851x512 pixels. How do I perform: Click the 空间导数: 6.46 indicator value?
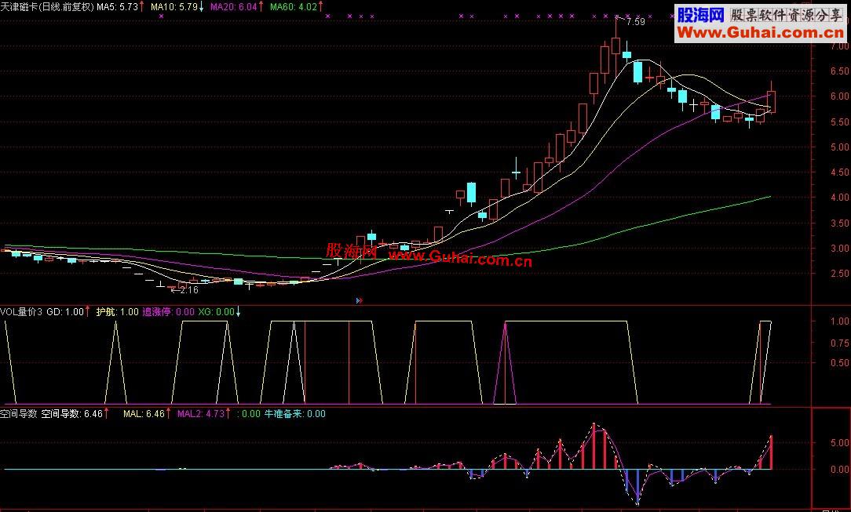pyautogui.click(x=72, y=414)
